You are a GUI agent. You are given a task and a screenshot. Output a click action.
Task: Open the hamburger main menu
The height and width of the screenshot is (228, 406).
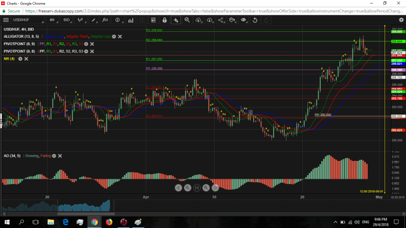click(6, 20)
